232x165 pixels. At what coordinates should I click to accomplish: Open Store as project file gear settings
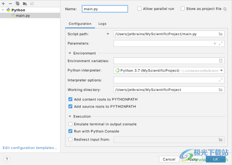225,9
